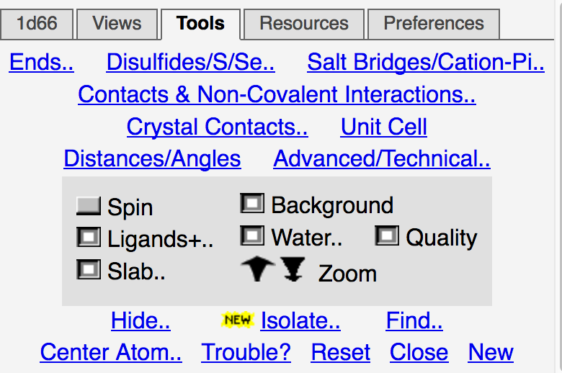Click the zoom in up-arrow icon
Image resolution: width=562 pixels, height=373 pixels.
click(x=258, y=269)
